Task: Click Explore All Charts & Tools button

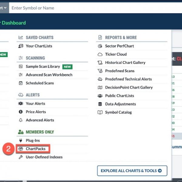Action: (x=132, y=170)
